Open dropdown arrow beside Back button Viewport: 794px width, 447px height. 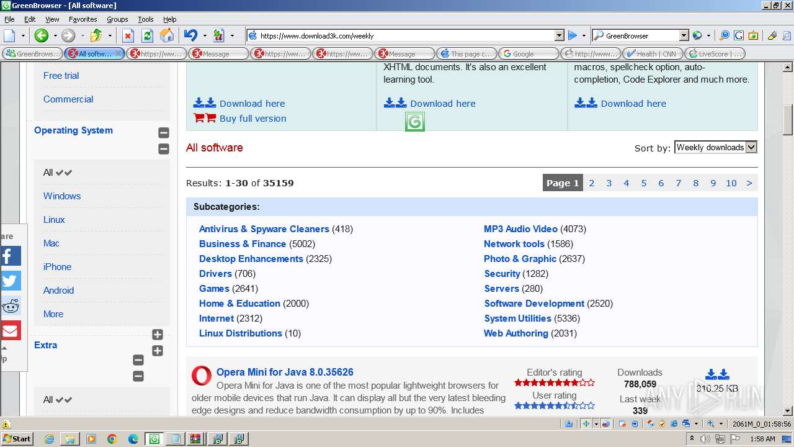pos(55,35)
